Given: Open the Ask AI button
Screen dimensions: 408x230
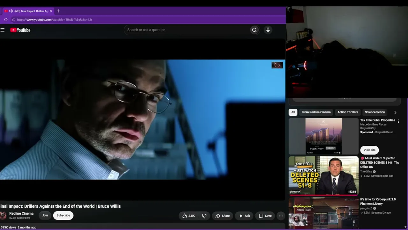Looking at the screenshot, I should (x=244, y=216).
